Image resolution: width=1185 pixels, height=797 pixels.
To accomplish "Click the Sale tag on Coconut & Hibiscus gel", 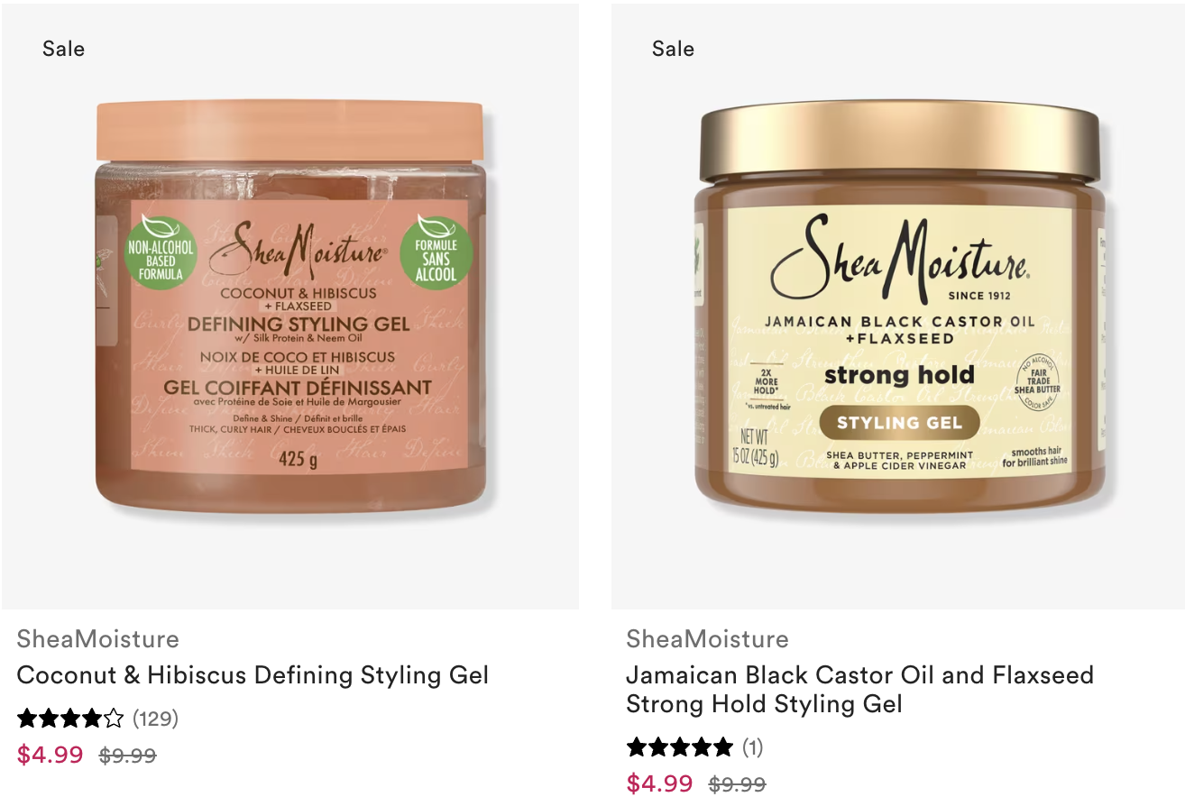I will pyautogui.click(x=63, y=49).
